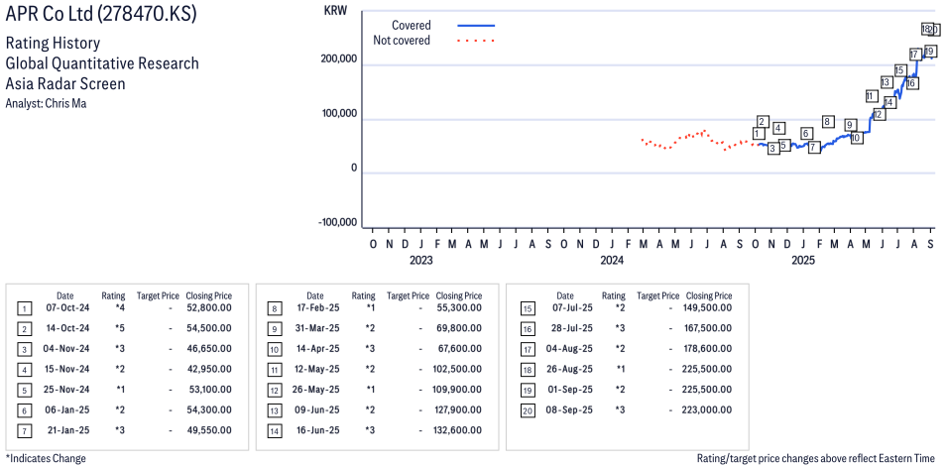The height and width of the screenshot is (465, 946).
Task: Click chart marker 9 near April 2025
Action: point(850,125)
